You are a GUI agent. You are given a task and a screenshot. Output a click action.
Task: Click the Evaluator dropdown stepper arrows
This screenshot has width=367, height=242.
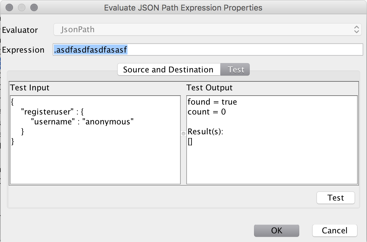357,30
